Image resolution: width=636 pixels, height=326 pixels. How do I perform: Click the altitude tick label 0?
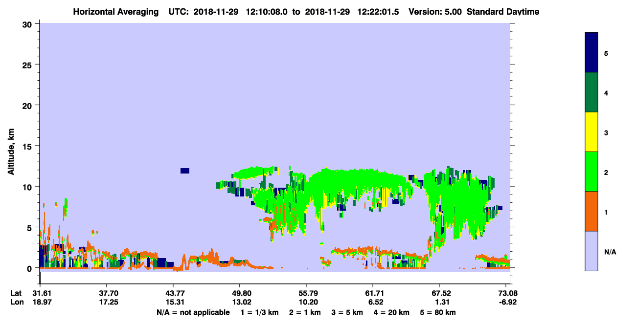point(31,268)
